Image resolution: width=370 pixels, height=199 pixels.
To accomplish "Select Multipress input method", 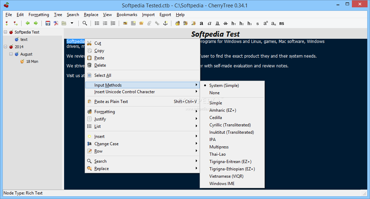I will click(x=232, y=147).
